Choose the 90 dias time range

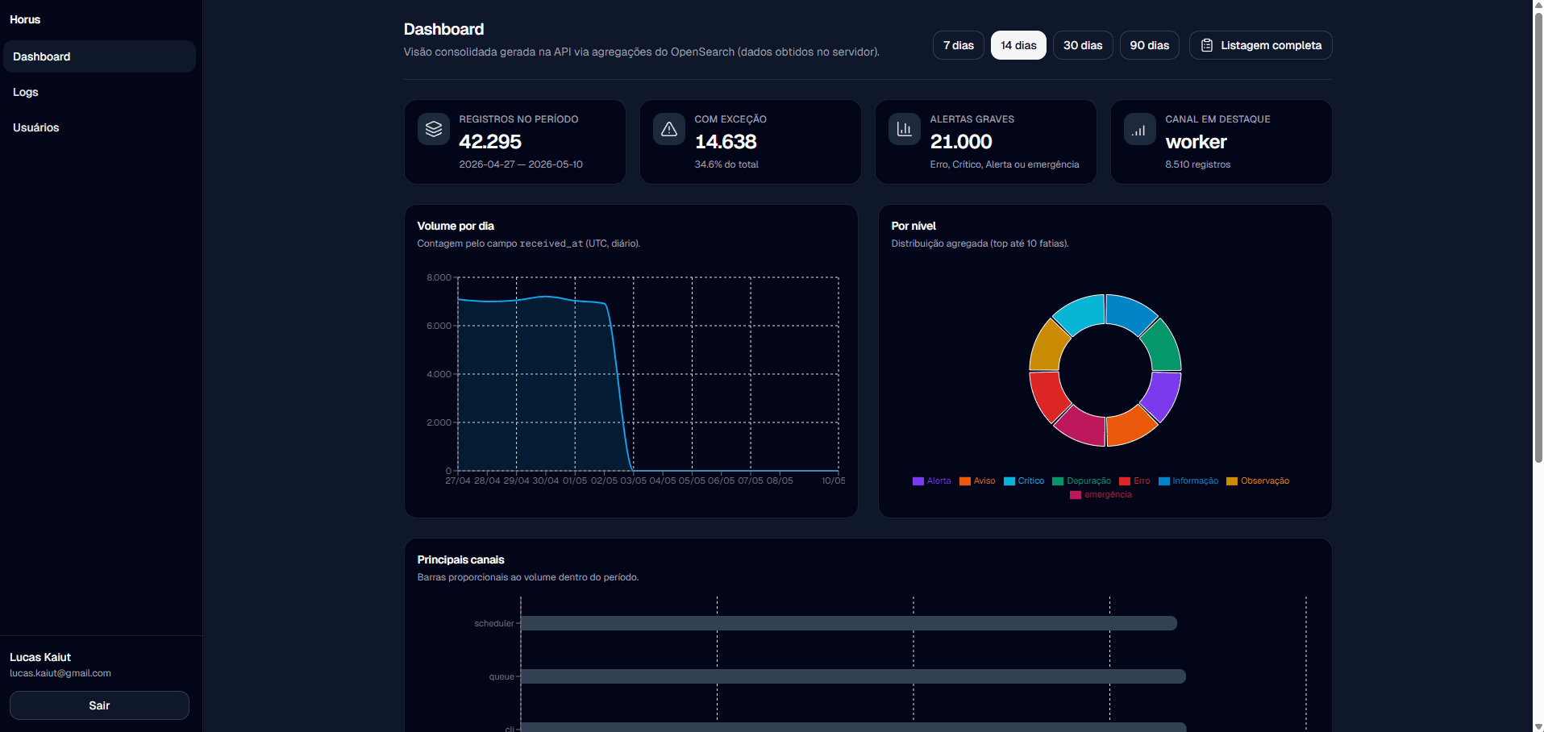point(1150,45)
